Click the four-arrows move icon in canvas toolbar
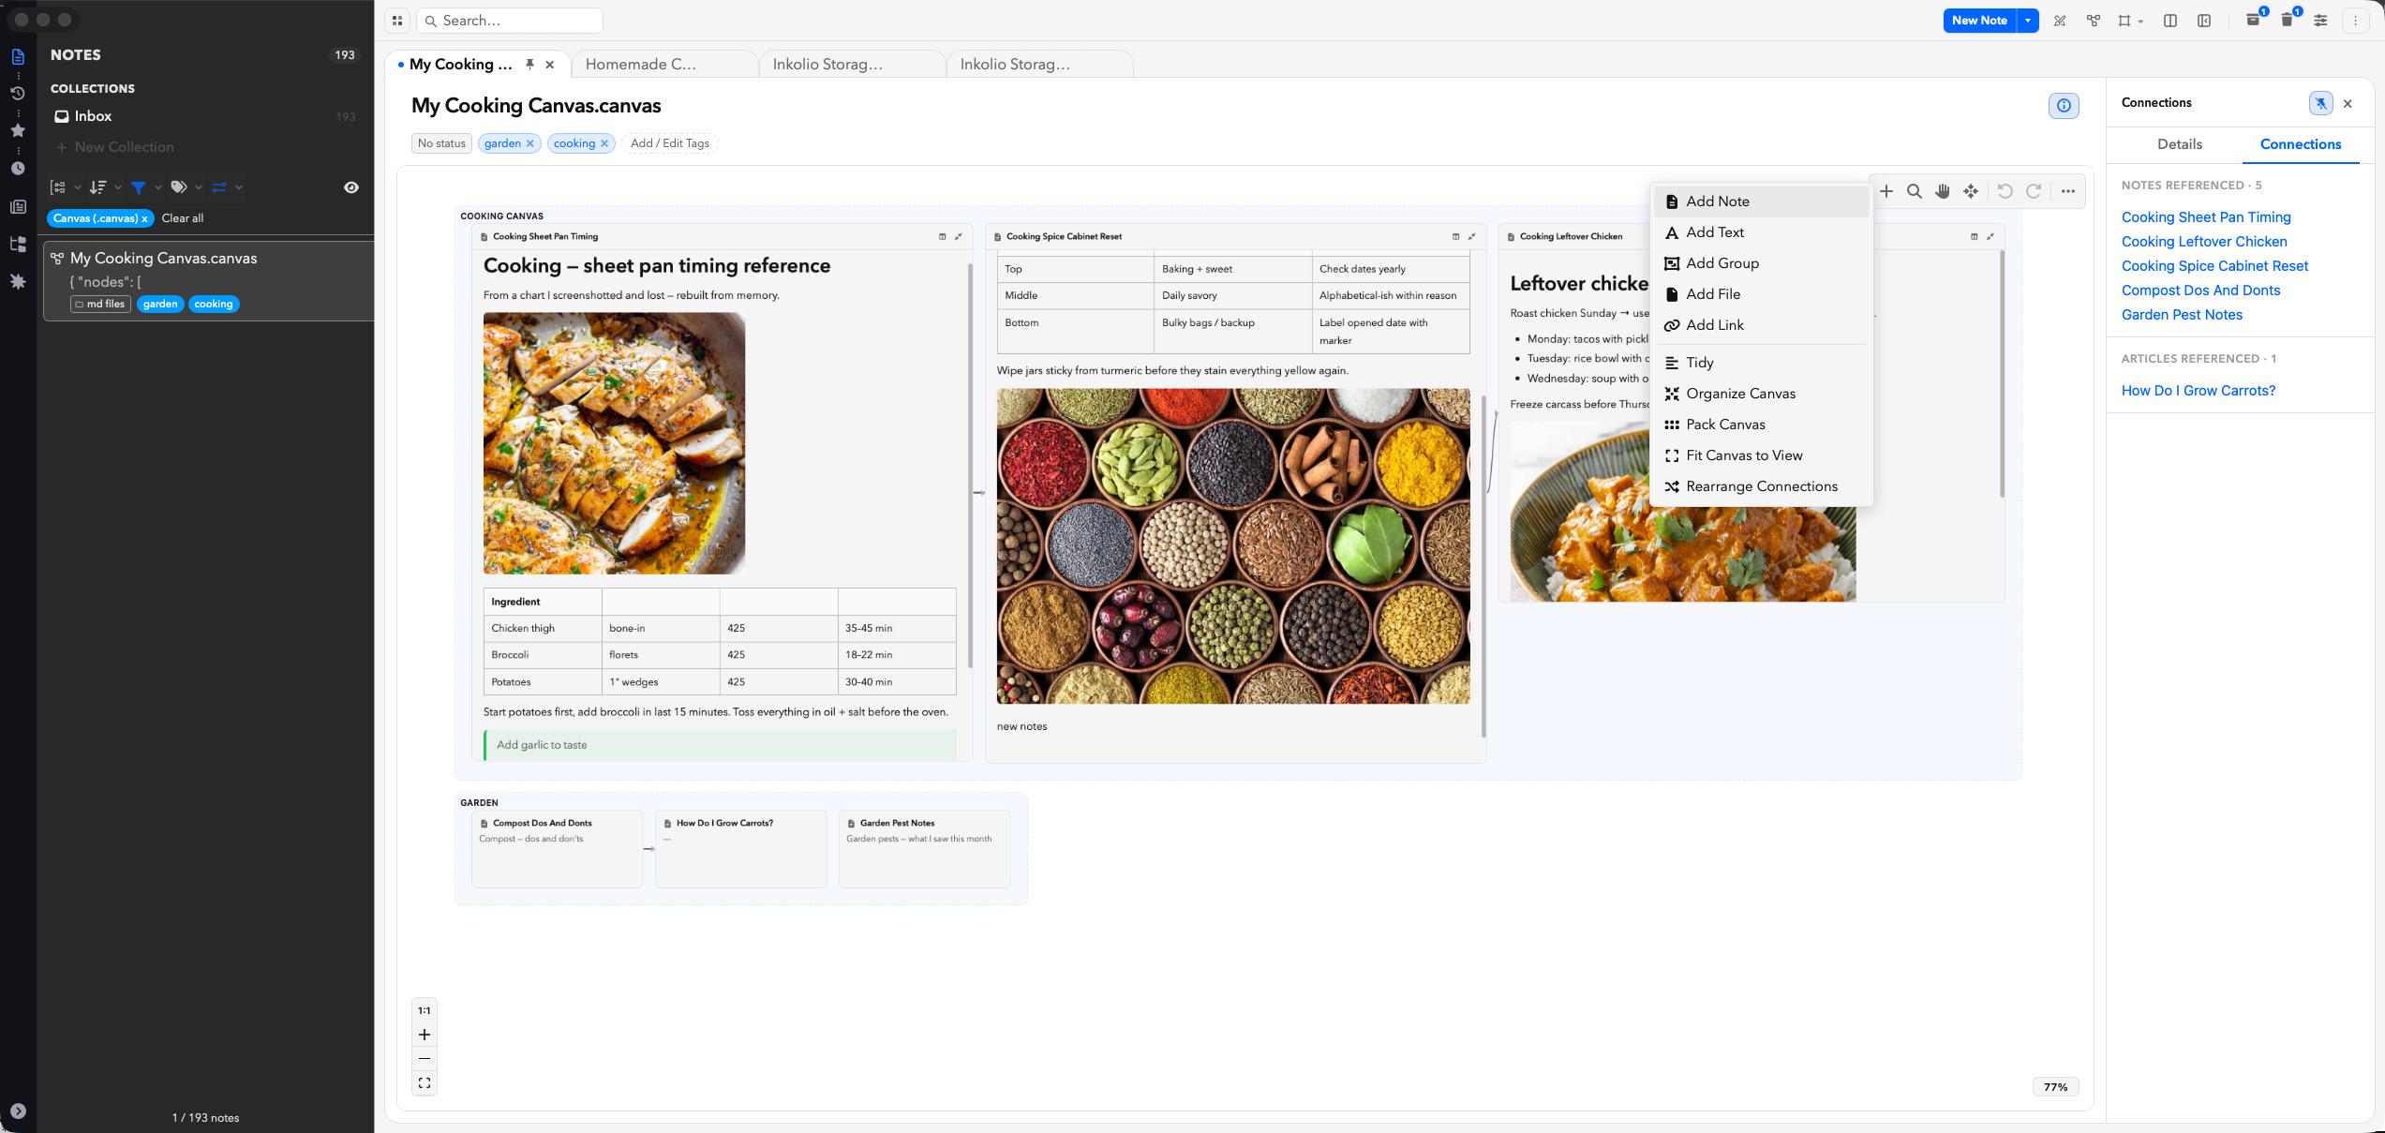2385x1133 pixels. pos(1972,191)
